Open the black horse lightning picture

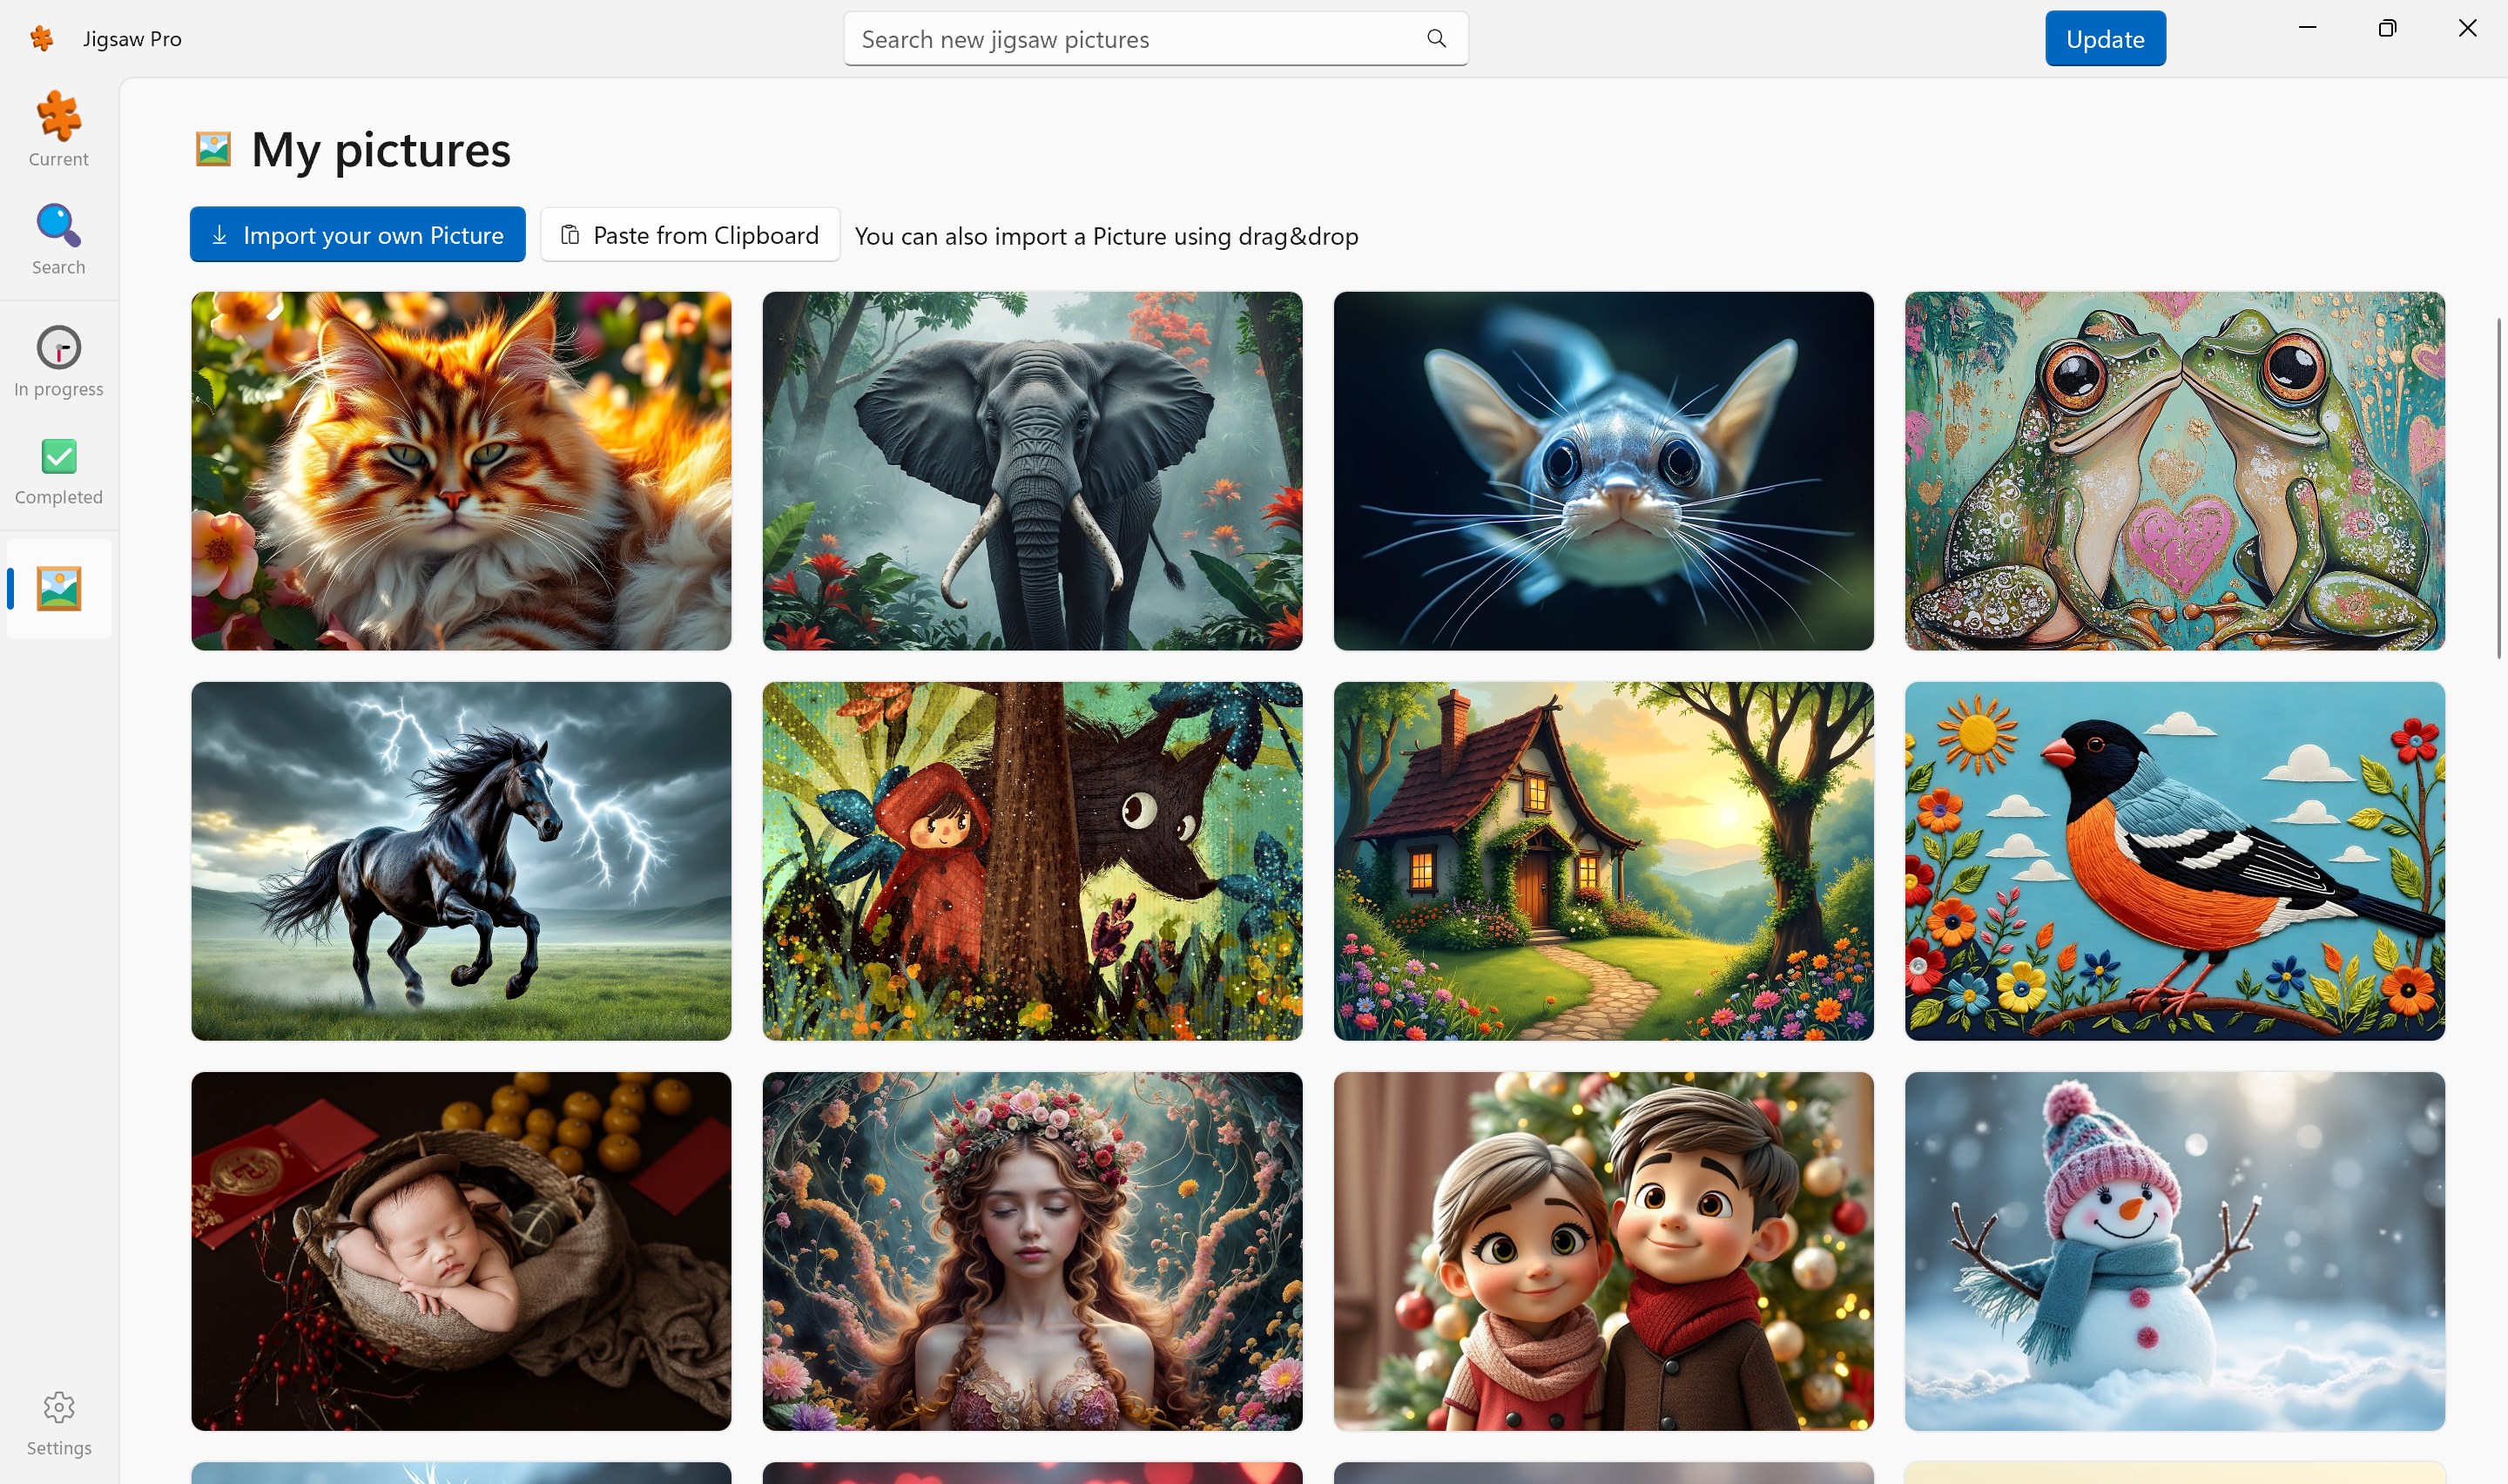point(461,861)
